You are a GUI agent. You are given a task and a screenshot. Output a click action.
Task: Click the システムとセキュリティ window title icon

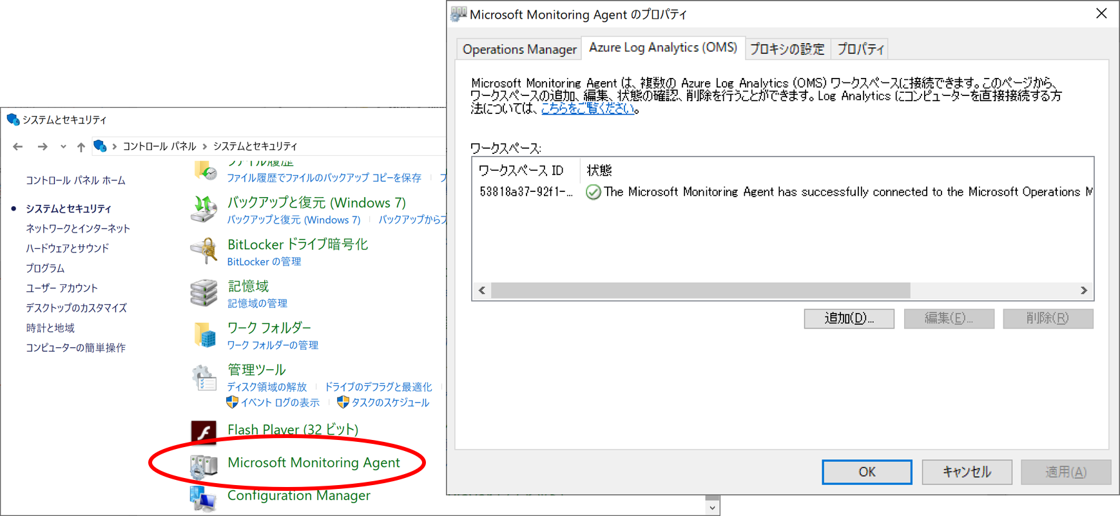point(13,119)
